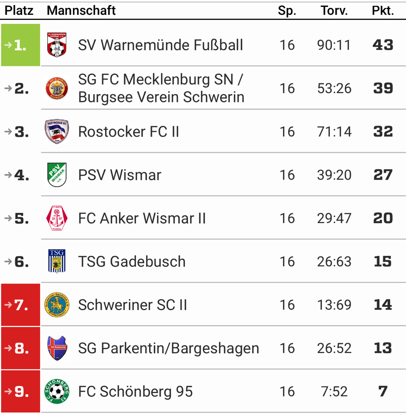Image resolution: width=406 pixels, height=414 pixels.
Task: Open the SV Warnemünde Fußball team page
Action: tap(160, 45)
